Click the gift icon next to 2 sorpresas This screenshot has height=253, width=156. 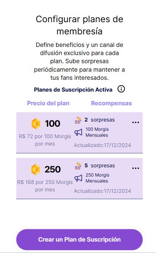[x=78, y=120]
